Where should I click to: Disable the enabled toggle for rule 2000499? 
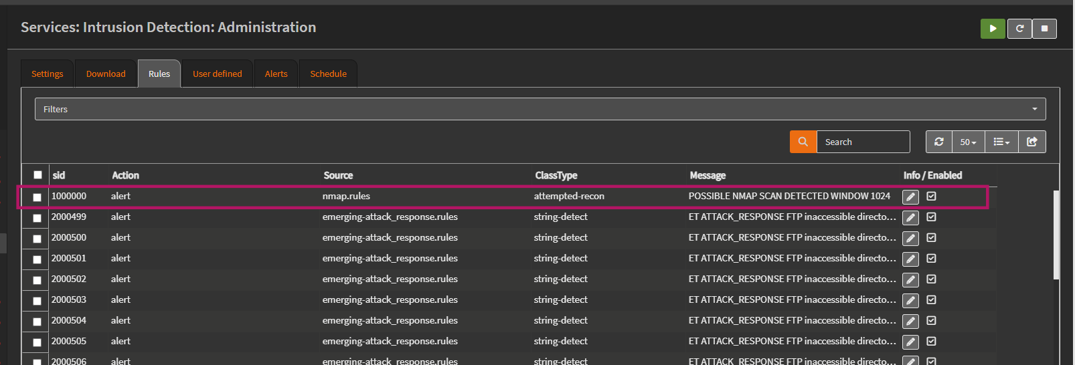931,217
